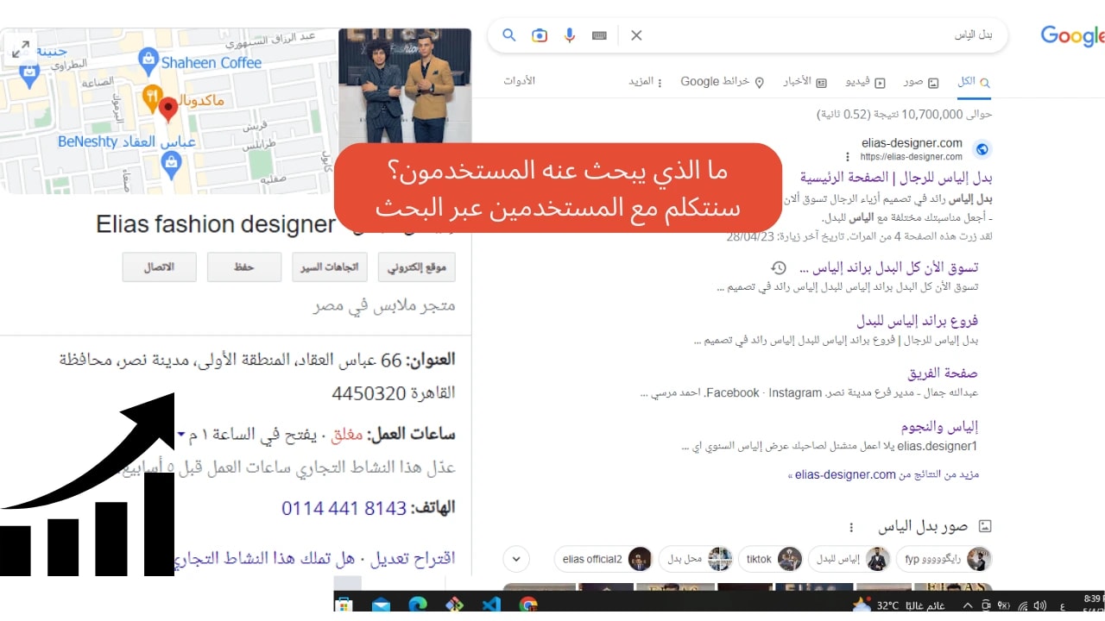The width and height of the screenshot is (1105, 621).
Task: Open options via three-dot icon beside image results
Action: pyautogui.click(x=851, y=526)
